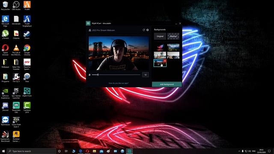Open Mail app from the taskbar

[x=101, y=151]
